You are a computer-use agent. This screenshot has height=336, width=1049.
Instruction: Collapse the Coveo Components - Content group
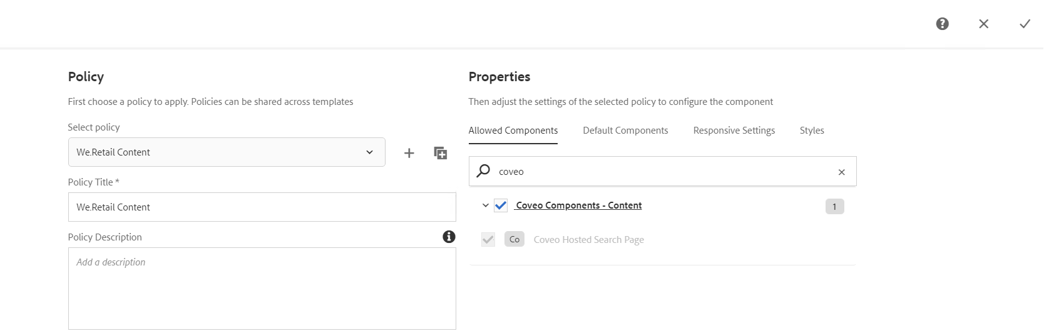point(485,205)
